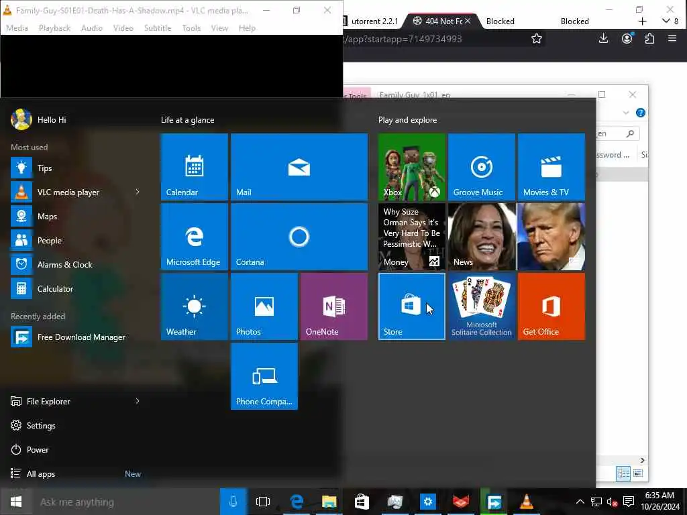This screenshot has width=687, height=515.
Task: Click the Windows Start button
Action: [x=16, y=502]
